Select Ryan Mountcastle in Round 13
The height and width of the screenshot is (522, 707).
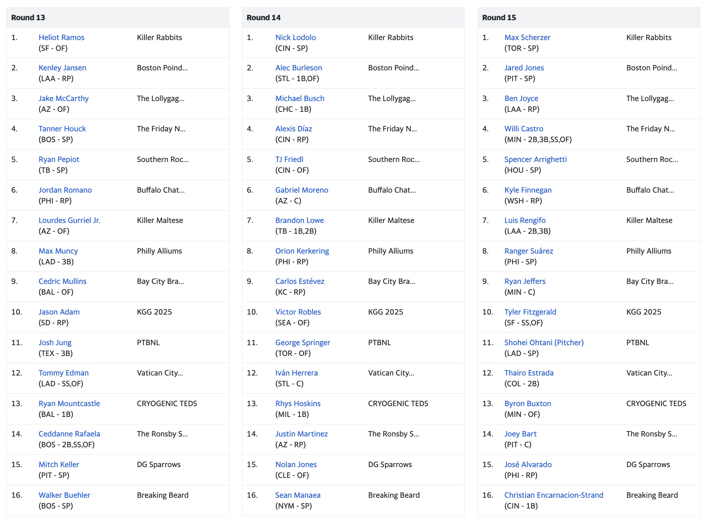click(69, 403)
